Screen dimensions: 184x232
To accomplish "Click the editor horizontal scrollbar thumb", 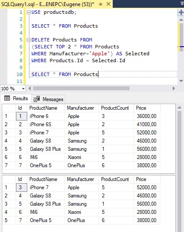I will (81, 89).
